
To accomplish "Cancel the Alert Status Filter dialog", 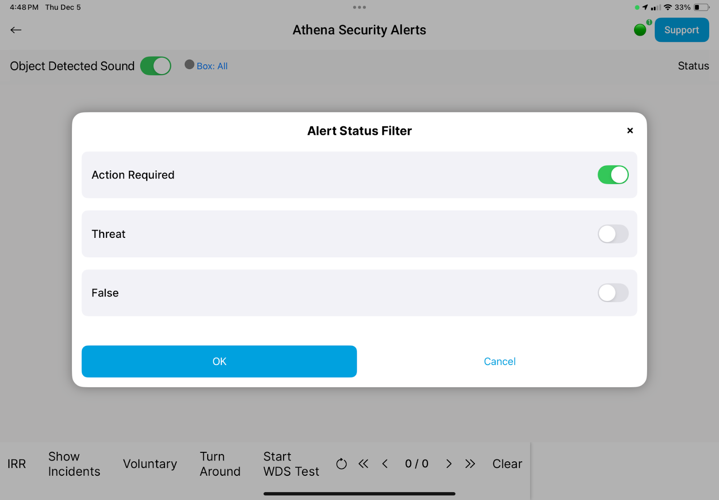I will [500, 362].
